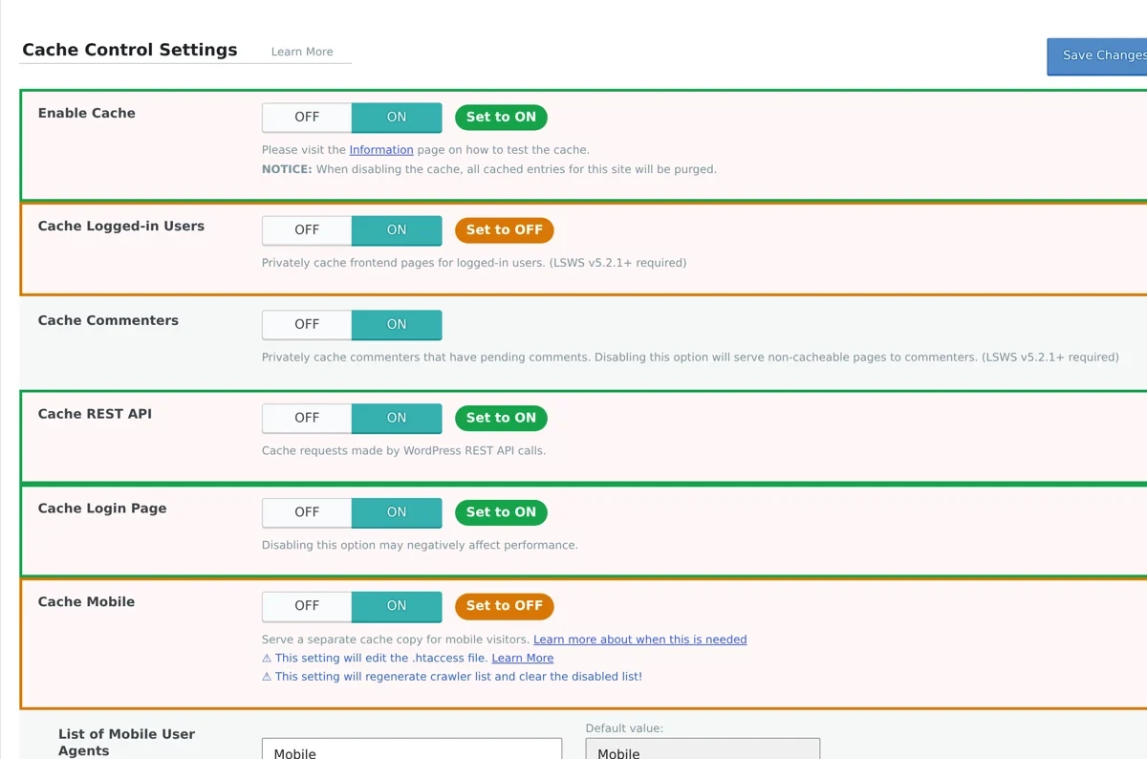This screenshot has height=759, width=1147.
Task: Click 'Disabling this option may negatively affect performance'
Action: pyautogui.click(x=420, y=546)
